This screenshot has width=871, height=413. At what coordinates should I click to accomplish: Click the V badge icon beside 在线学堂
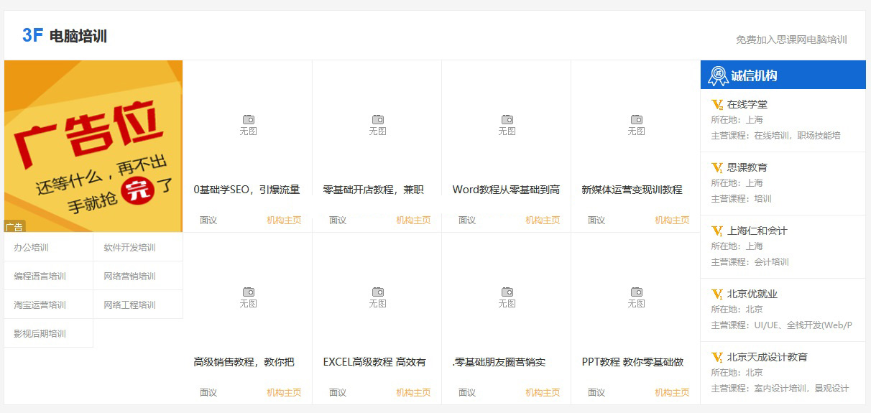tap(716, 105)
